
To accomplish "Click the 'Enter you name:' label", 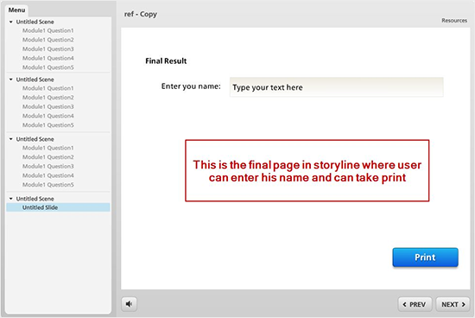I will coord(191,86).
